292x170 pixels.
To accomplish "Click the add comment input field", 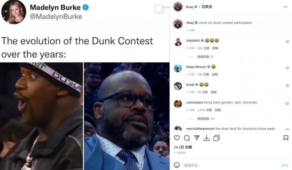I will coord(230,165).
